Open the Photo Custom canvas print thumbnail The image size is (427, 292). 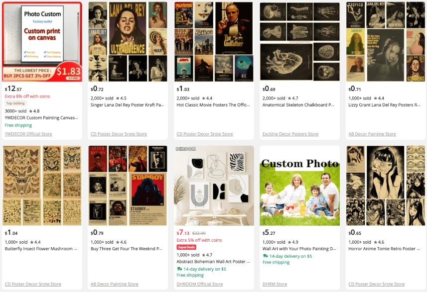click(42, 42)
